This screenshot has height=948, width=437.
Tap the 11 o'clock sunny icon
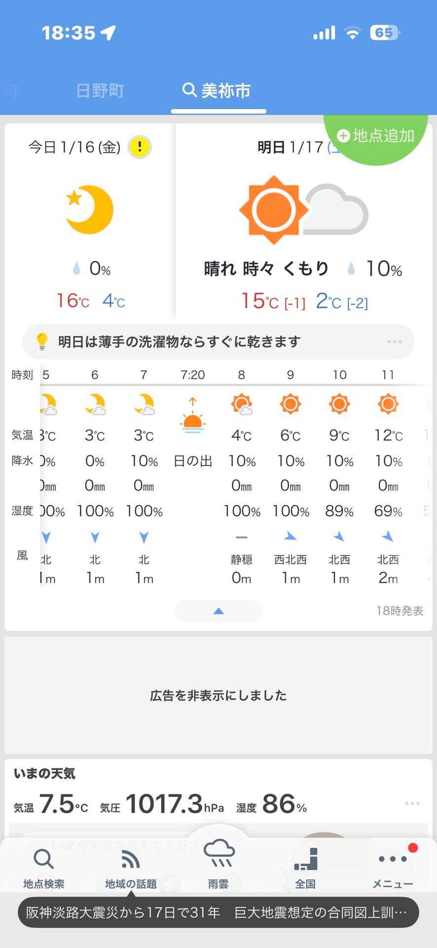pyautogui.click(x=388, y=404)
